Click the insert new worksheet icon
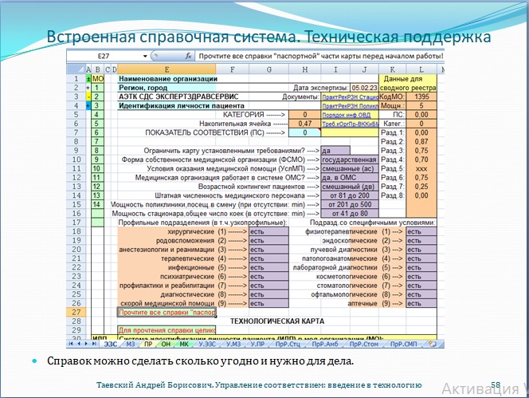Viewport: 529px width, 398px height. (432, 344)
